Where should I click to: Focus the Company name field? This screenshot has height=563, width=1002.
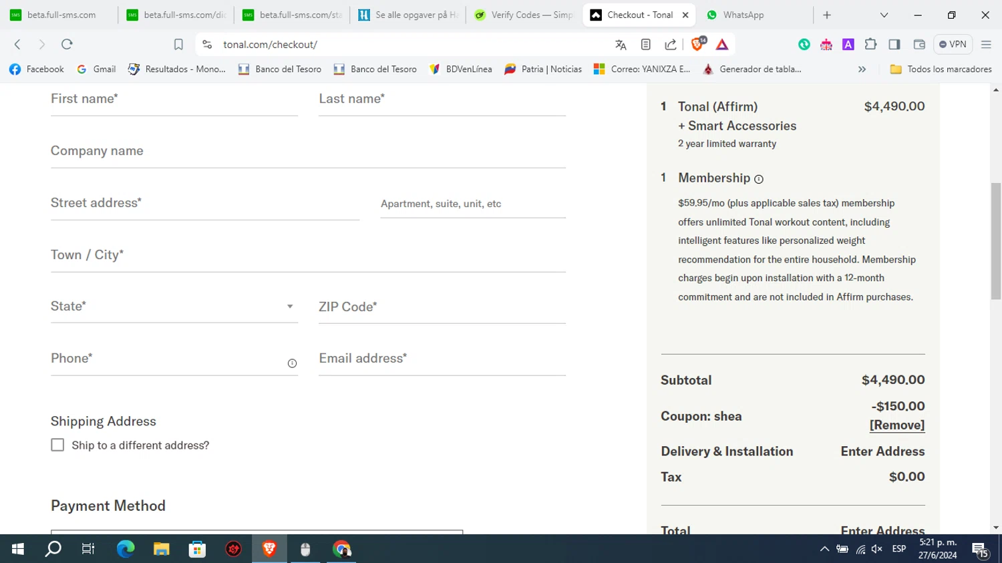click(308, 152)
